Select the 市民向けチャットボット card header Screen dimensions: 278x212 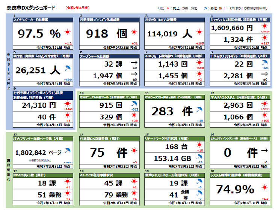tap(240, 56)
